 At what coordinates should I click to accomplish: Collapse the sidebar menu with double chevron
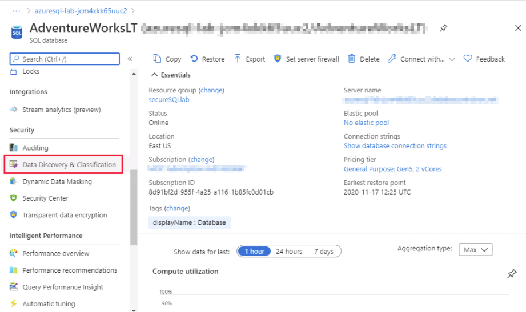click(x=130, y=59)
